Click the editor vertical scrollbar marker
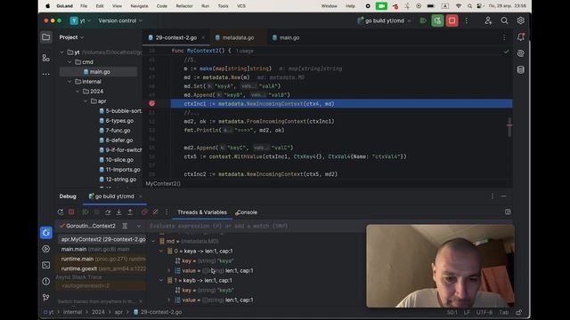The image size is (570, 320). click(509, 125)
